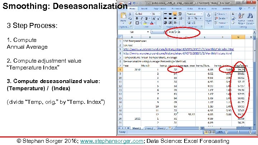Click the Insert Worksheet tab icon
Viewport: 258px width, 145px height.
pyautogui.click(x=171, y=128)
